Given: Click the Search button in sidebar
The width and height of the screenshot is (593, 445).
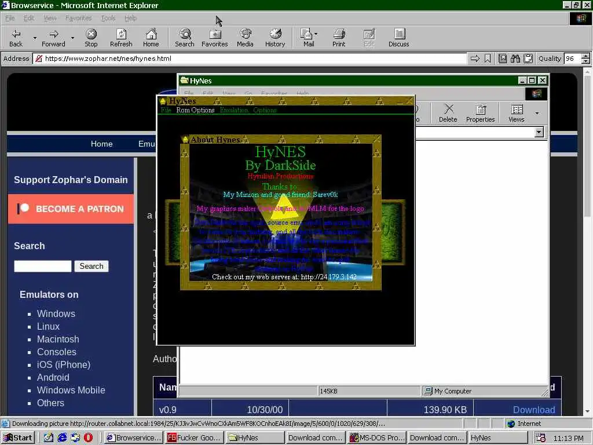Looking at the screenshot, I should pos(91,266).
